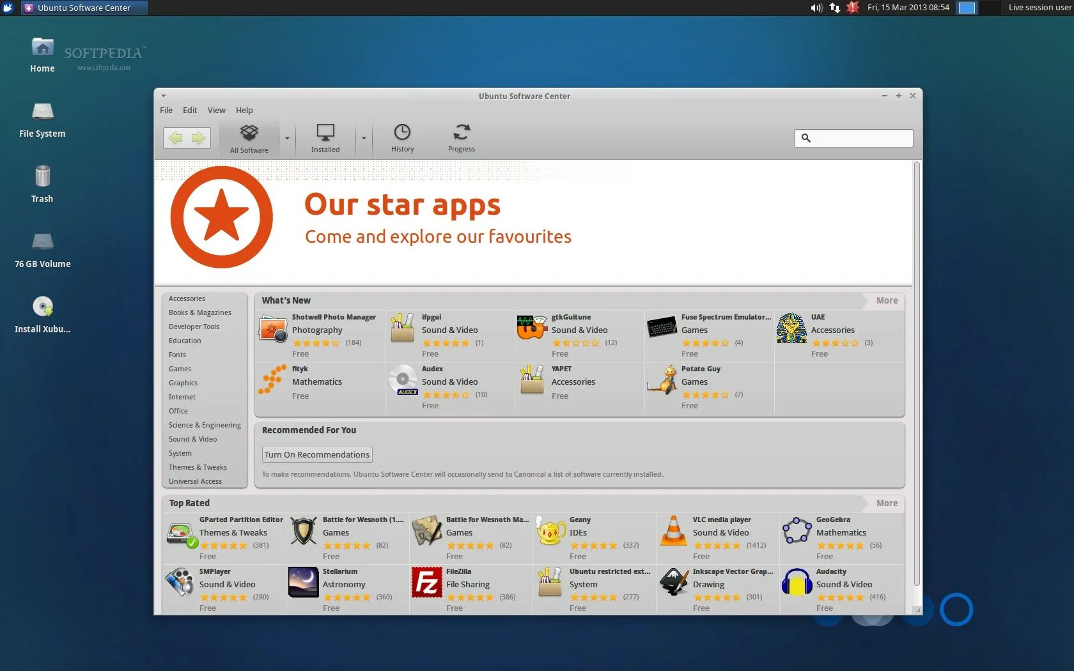The image size is (1074, 671).
Task: Open the Ubuntu restricted ext... icon
Action: [550, 583]
